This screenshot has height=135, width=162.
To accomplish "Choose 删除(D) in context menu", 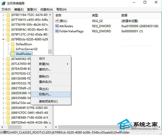I will click(x=51, y=76).
